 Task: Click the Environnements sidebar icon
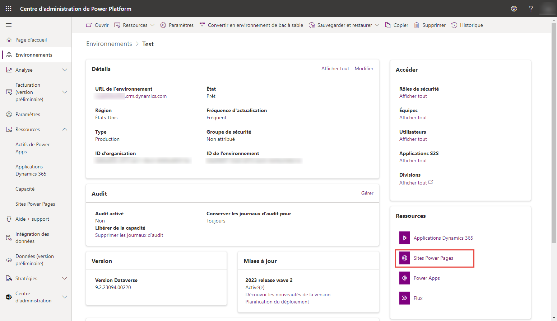[9, 55]
